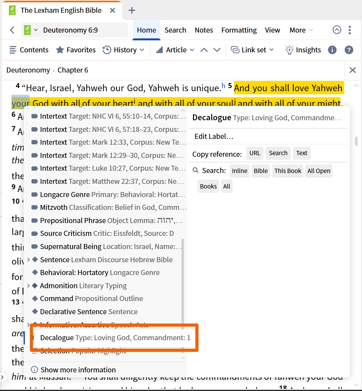Select Intertext Target Luke 10:27
The width and height of the screenshot is (362, 391).
click(x=108, y=168)
